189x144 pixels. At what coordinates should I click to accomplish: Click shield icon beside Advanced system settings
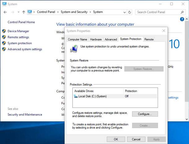4,49
